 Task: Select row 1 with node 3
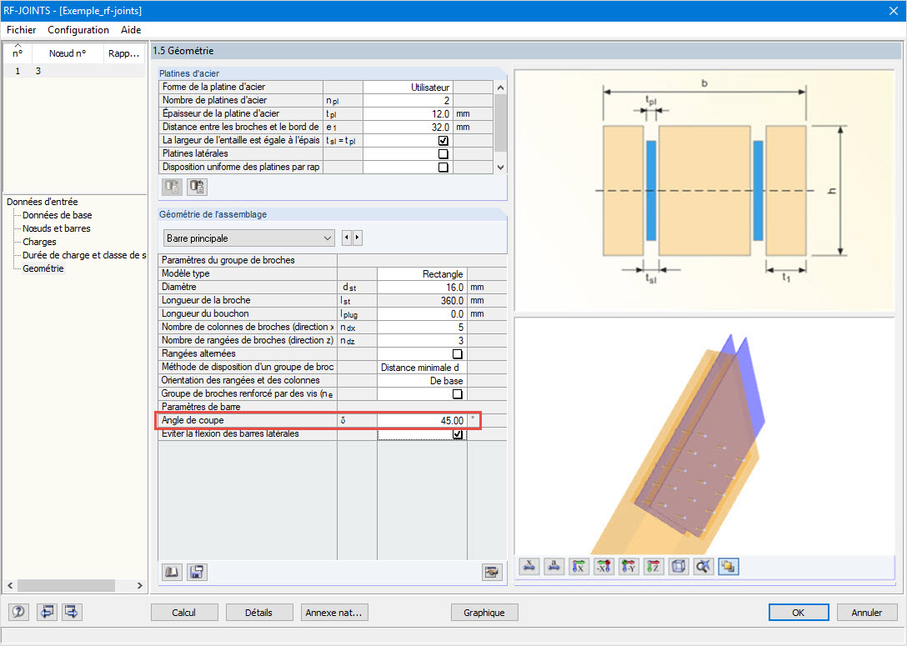click(x=74, y=71)
